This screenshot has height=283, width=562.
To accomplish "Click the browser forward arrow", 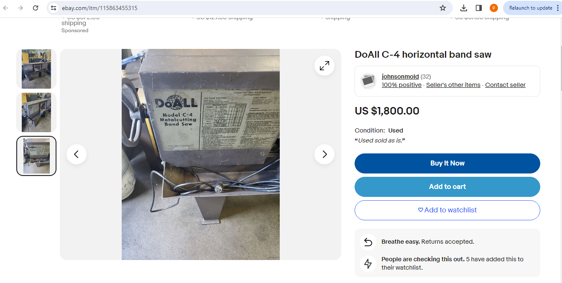I will tap(20, 8).
